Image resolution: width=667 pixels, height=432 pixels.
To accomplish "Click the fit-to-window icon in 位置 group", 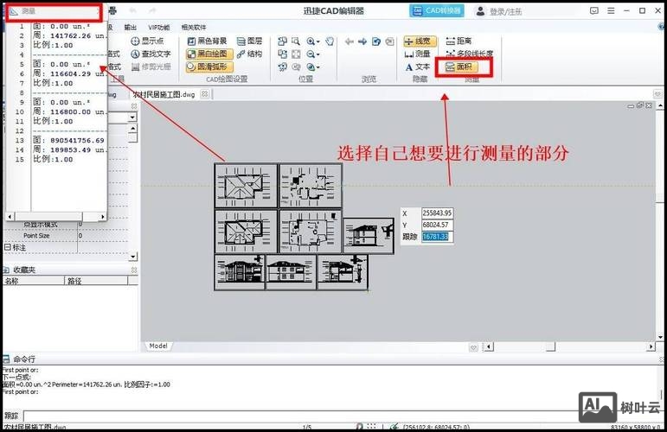I will [296, 54].
